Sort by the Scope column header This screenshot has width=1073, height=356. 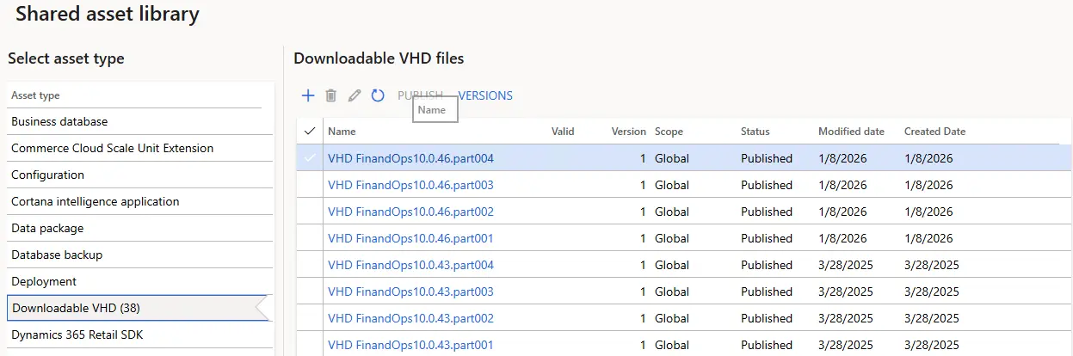[x=669, y=132]
